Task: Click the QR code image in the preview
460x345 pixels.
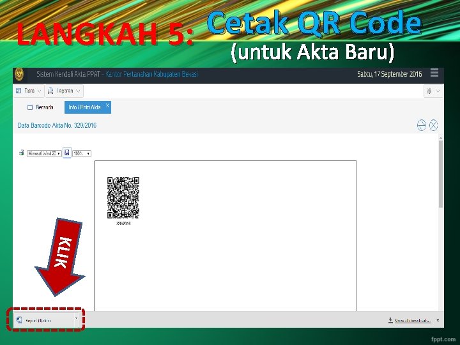Action: (x=123, y=197)
